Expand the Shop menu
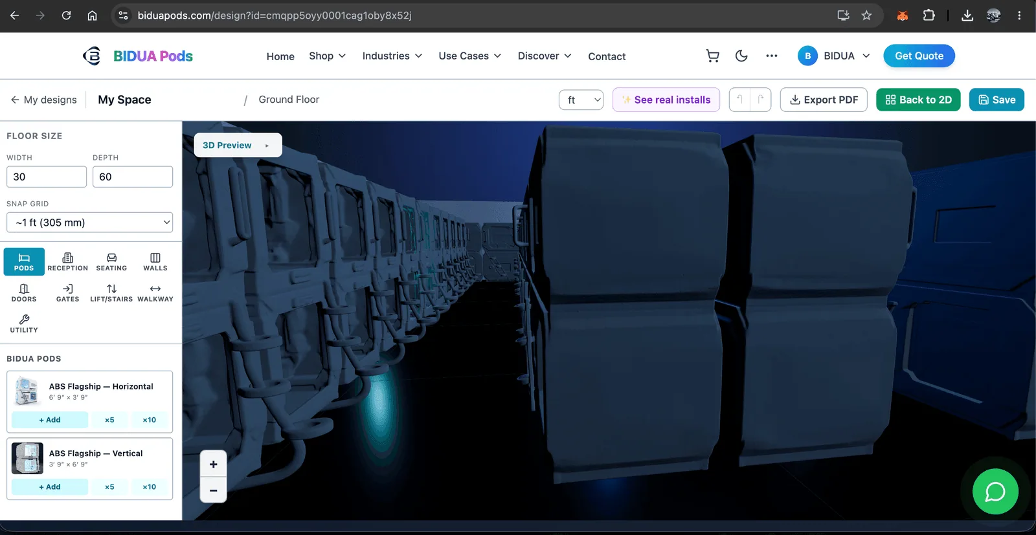This screenshot has width=1036, height=535. tap(328, 56)
